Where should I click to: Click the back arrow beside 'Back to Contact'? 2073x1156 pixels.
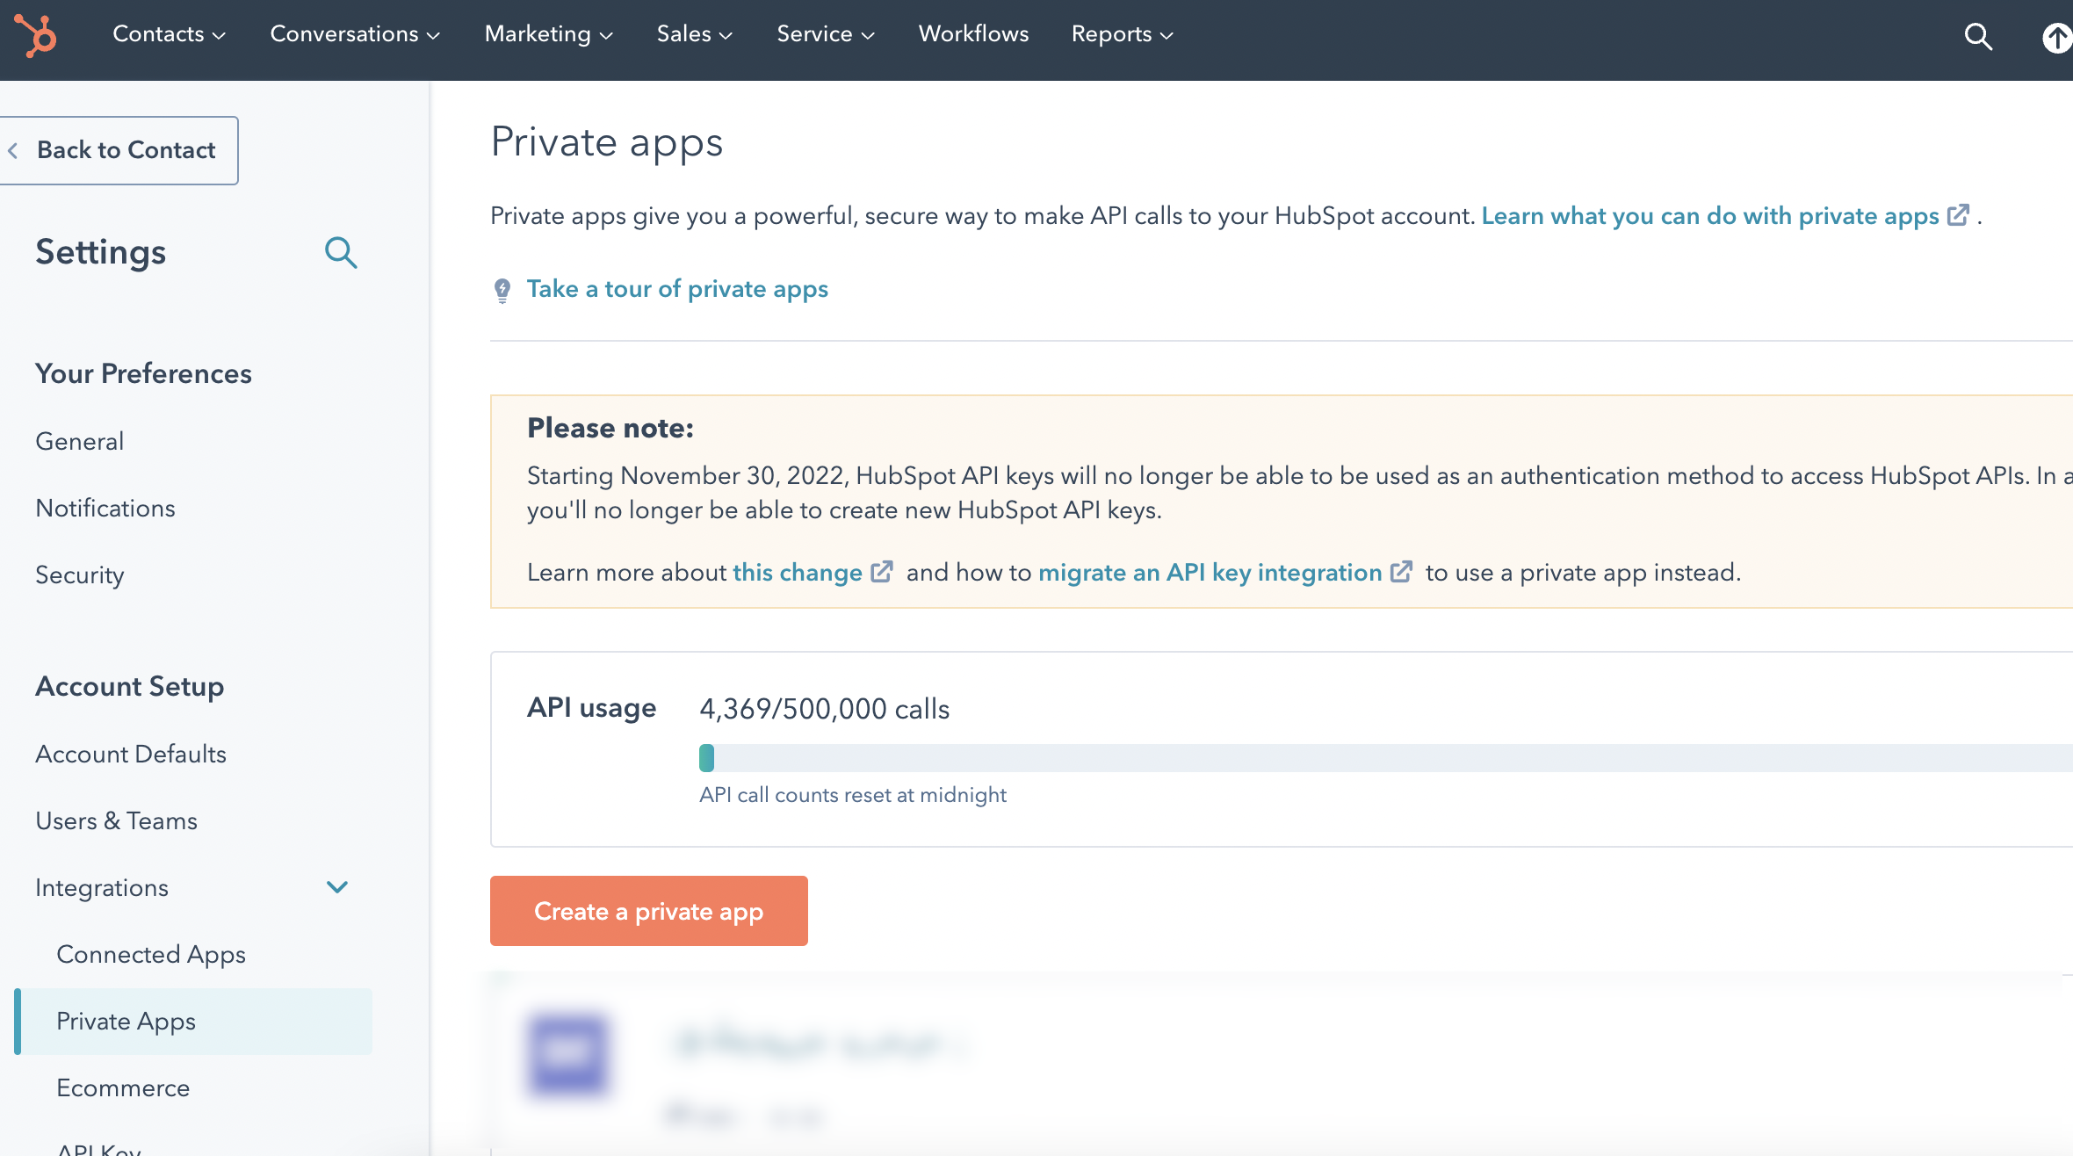14,150
